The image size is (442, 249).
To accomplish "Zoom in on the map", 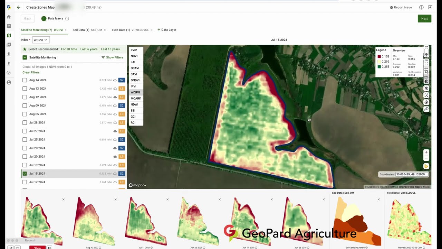I will tap(426, 152).
